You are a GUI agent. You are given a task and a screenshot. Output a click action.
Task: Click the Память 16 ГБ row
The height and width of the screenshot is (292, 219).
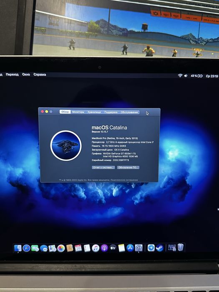tap(109, 146)
